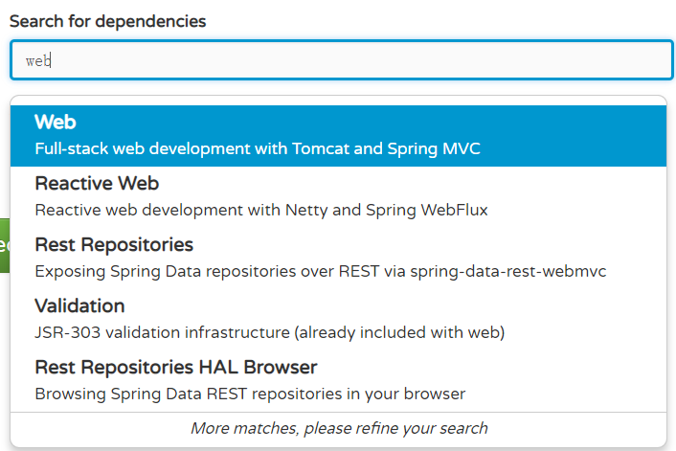
Task: Click 'Browsing Spring Data REST repositories' description
Action: point(249,394)
